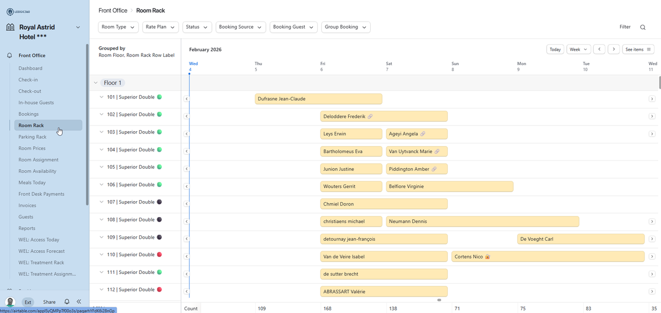Open the user avatar in sidebar footer

click(x=10, y=302)
